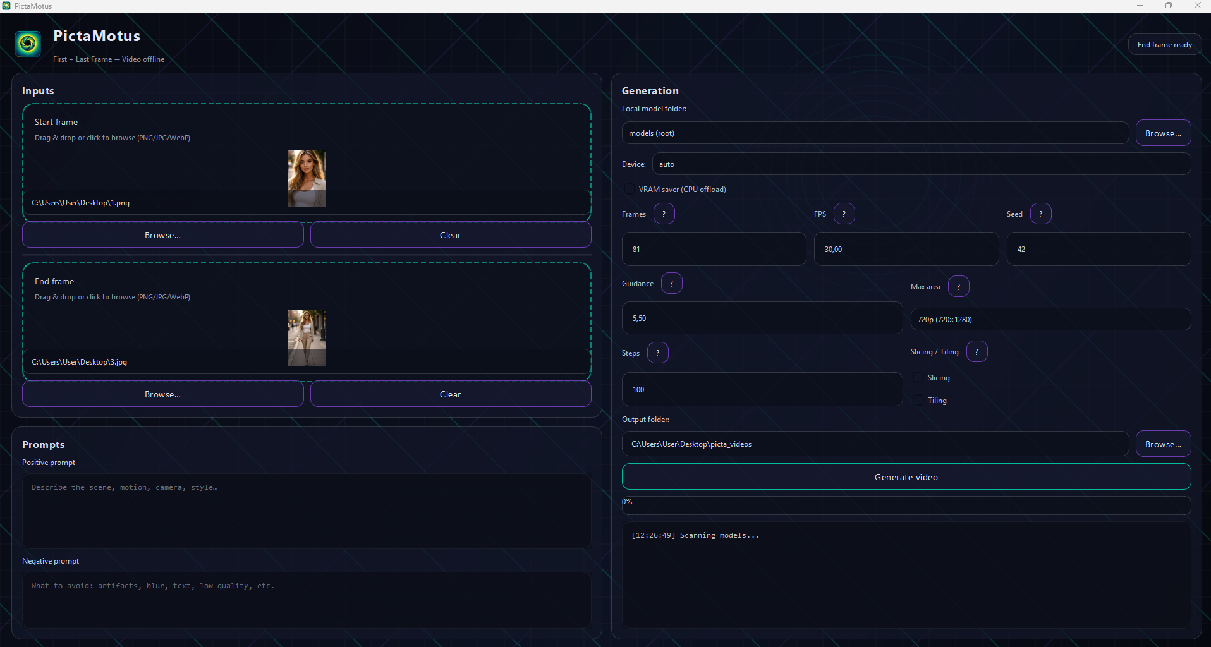The height and width of the screenshot is (647, 1211).
Task: Click the PictaMotus spiral logo
Action: (x=28, y=44)
